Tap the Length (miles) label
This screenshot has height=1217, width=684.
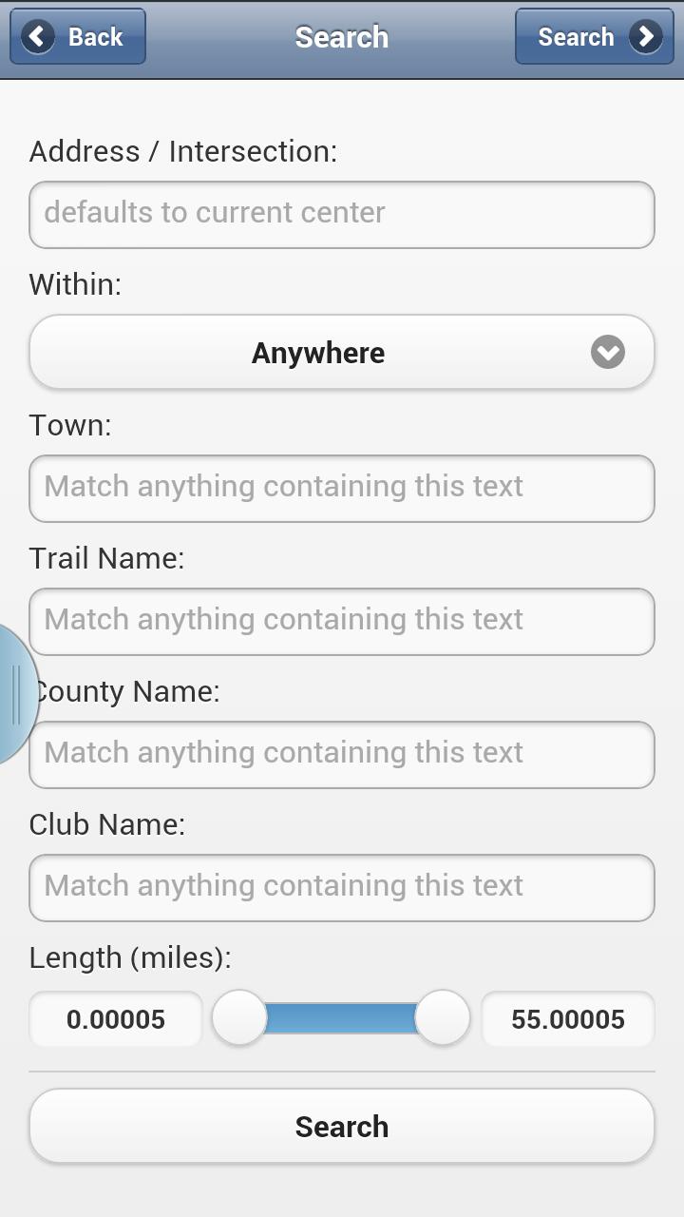(x=130, y=957)
